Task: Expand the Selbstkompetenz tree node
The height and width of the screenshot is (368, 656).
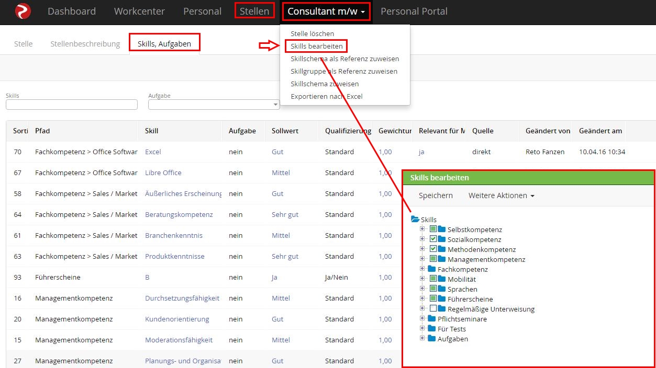Action: coord(422,229)
